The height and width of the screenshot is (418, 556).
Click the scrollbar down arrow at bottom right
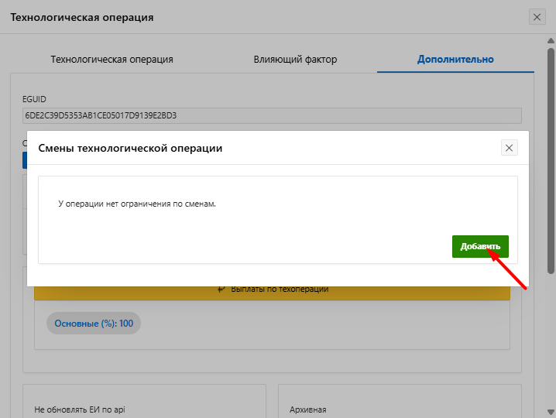tap(551, 412)
